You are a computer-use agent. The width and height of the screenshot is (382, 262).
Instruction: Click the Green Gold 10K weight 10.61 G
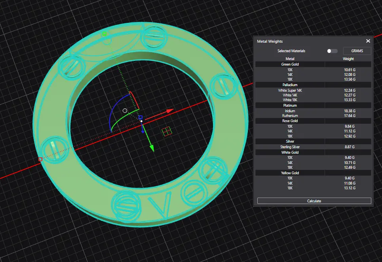[x=350, y=70]
